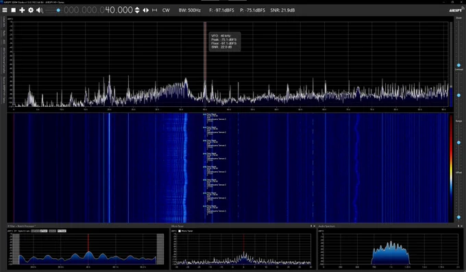Viewport: 466px width, 272px height.
Task: Click the BW: 500Hz bandwidth field
Action: tap(190, 10)
